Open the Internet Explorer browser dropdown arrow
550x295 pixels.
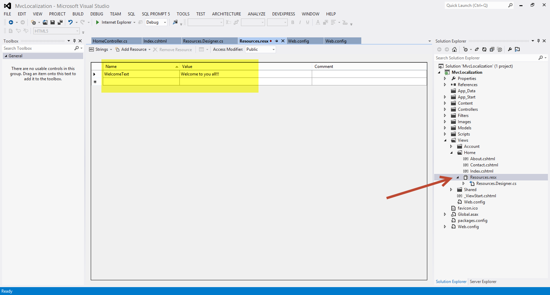coord(134,23)
